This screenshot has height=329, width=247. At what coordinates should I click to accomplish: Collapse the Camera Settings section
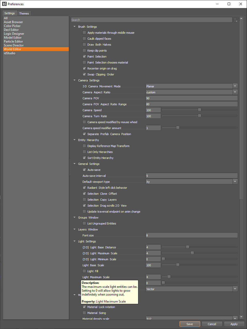[74, 80]
